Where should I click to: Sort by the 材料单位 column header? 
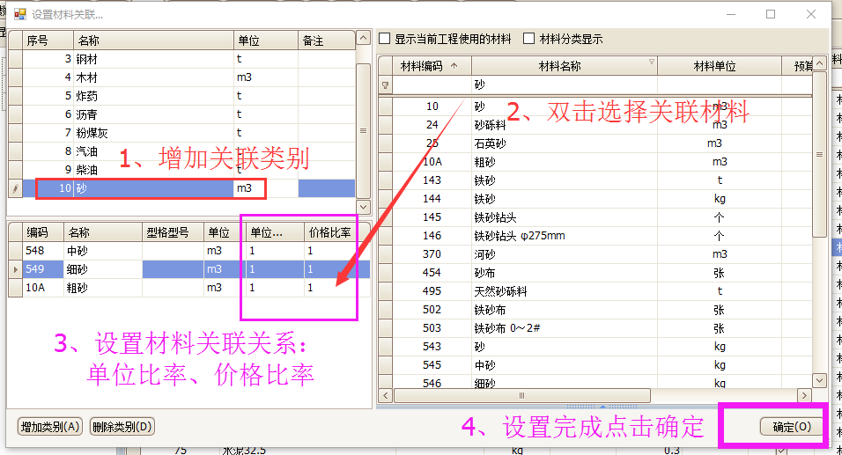[719, 66]
